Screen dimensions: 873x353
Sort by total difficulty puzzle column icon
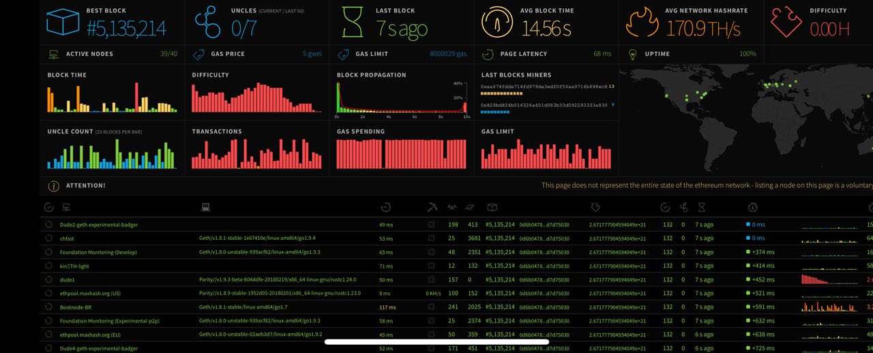coord(595,207)
